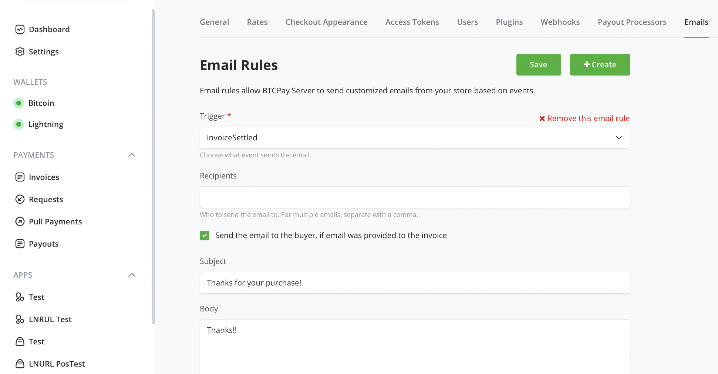Open the InvoiceSettled trigger dropdown
Viewport: 718px width, 374px height.
tap(415, 138)
